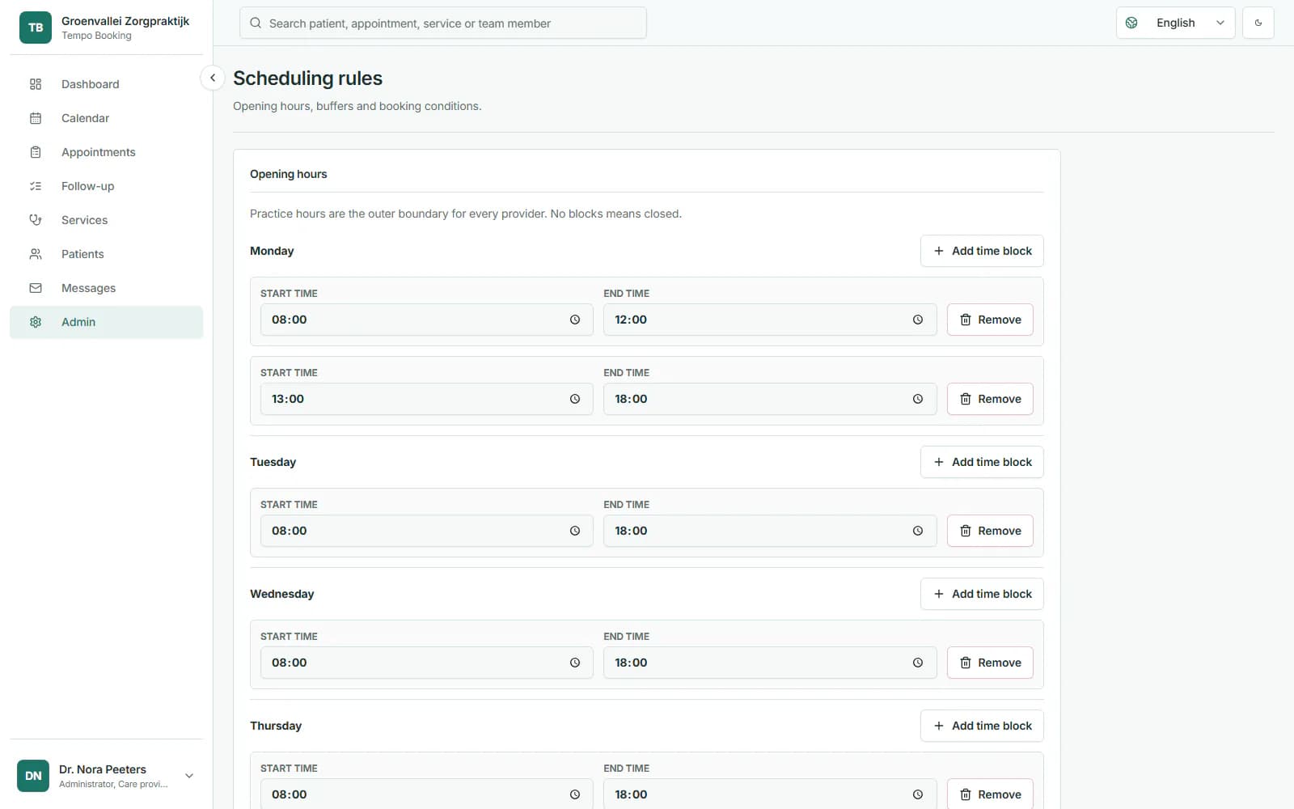
Task: Open clock picker for Monday 12:00 end
Action: click(918, 320)
